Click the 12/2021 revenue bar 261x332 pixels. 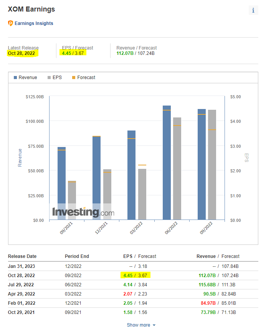click(x=96, y=178)
